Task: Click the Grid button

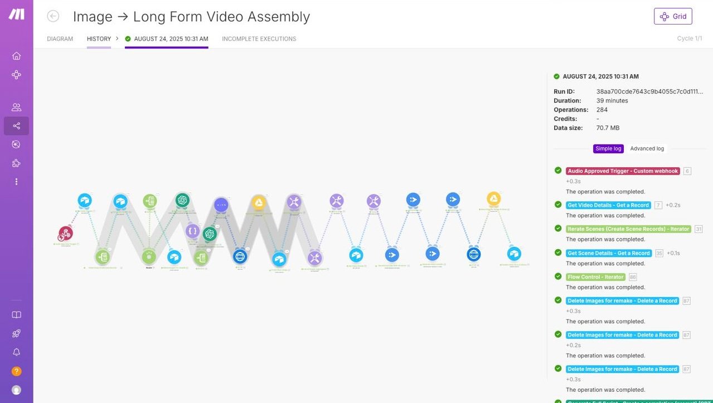Action: (673, 16)
